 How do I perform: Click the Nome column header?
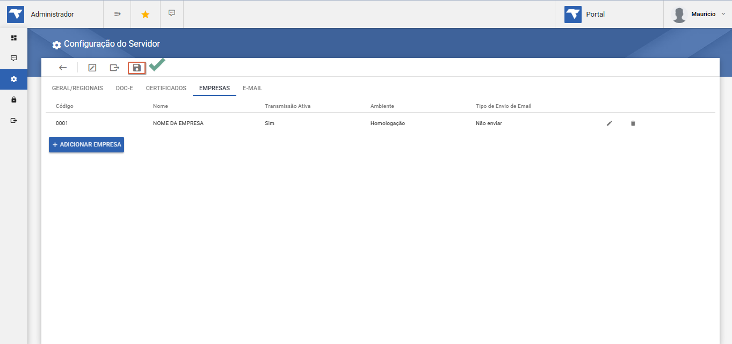[161, 106]
